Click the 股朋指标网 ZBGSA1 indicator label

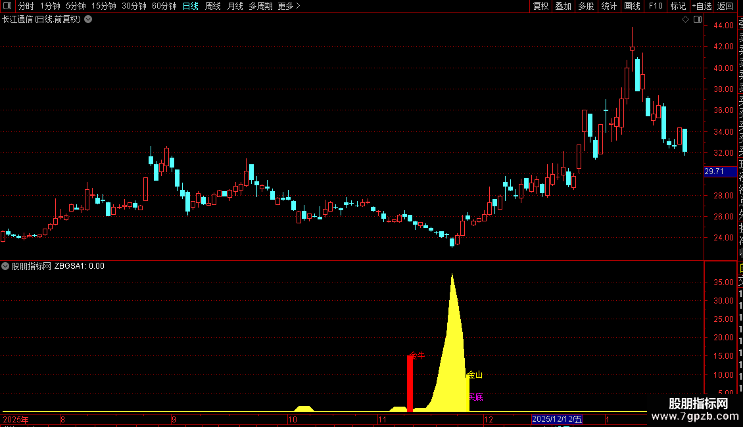coord(58,266)
